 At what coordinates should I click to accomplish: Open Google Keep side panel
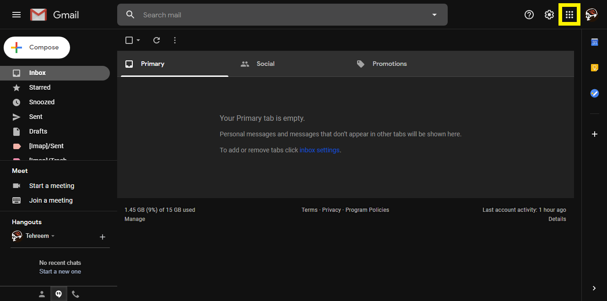(595, 68)
